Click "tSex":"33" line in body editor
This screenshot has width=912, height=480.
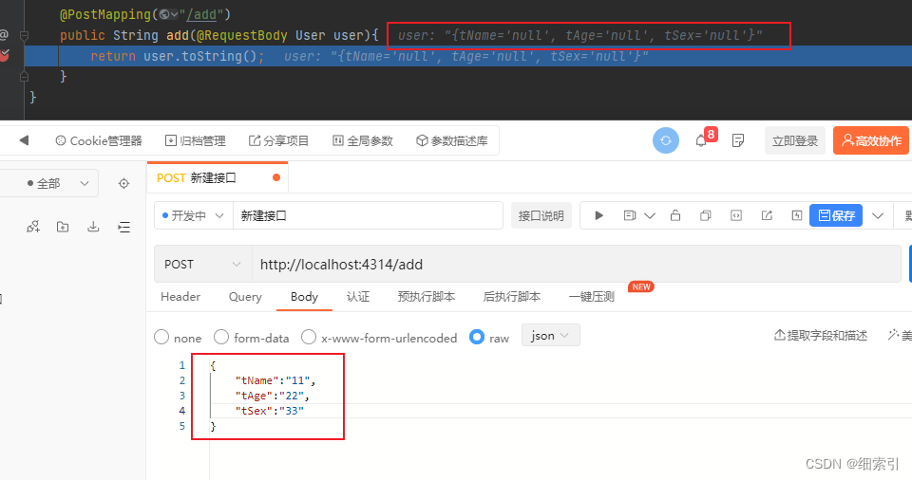click(x=269, y=411)
